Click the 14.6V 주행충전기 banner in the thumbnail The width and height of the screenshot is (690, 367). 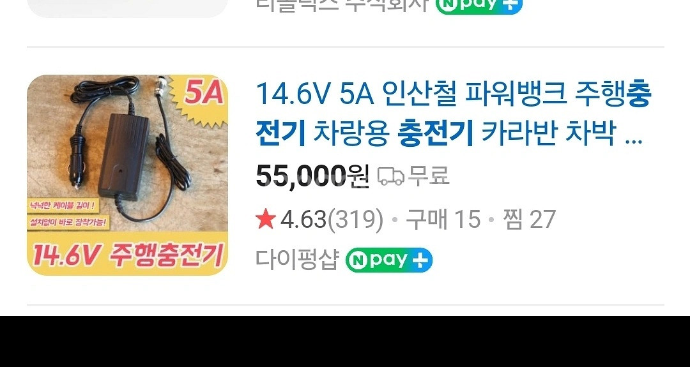127,255
